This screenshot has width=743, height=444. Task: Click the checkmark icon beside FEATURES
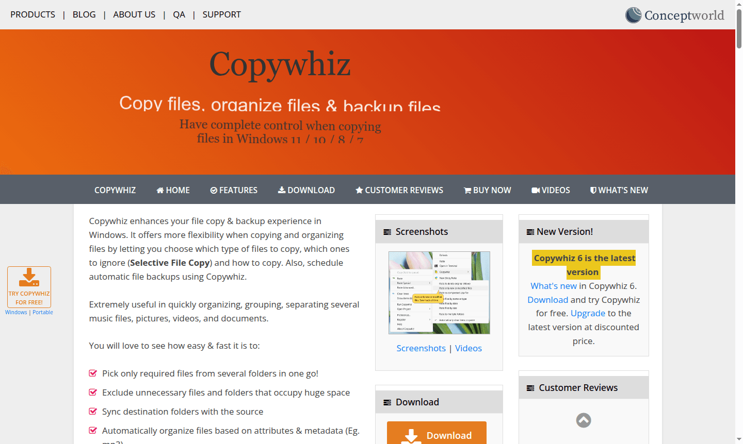[x=214, y=190]
